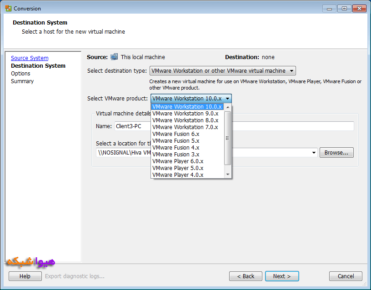The height and width of the screenshot is (290, 371).
Task: Click the product list scrollbar thumb
Action: (228, 138)
